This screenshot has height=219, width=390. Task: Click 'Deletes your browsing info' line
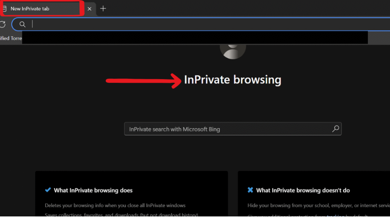[x=115, y=206]
